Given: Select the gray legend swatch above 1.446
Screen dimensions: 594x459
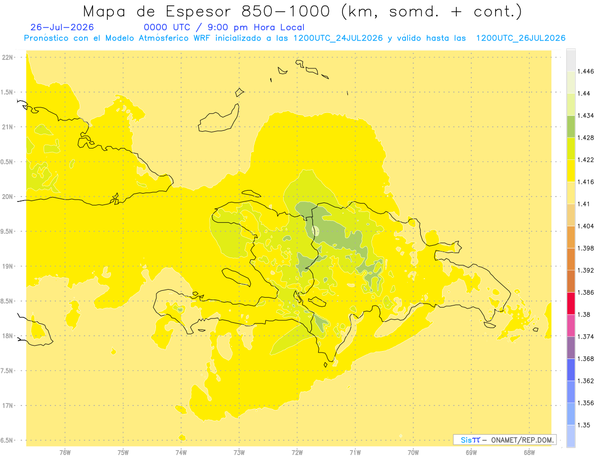Looking at the screenshot, I should click(571, 60).
